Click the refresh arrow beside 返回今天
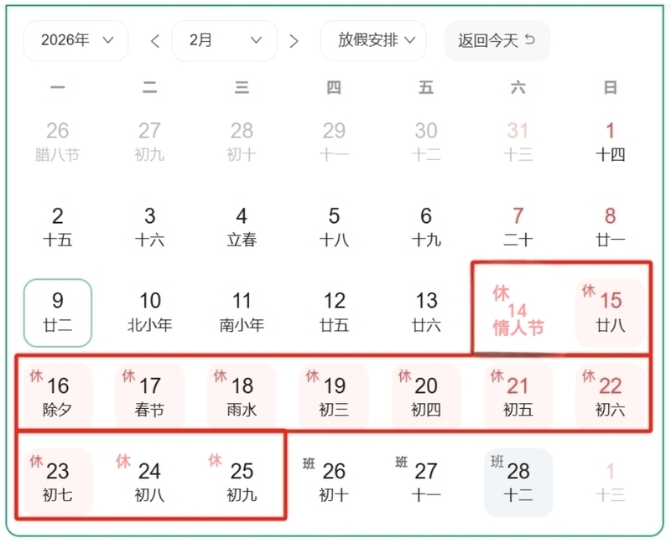This screenshot has width=671, height=543. pyautogui.click(x=528, y=40)
